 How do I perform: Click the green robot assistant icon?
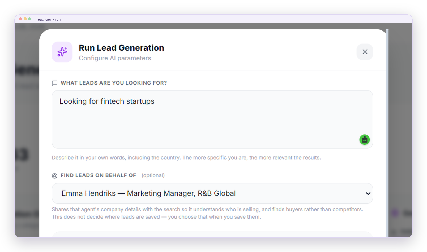(364, 139)
